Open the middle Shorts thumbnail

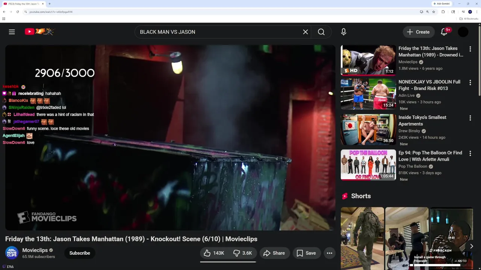click(x=407, y=238)
